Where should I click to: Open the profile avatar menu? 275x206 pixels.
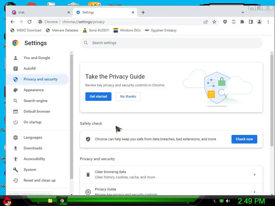click(x=259, y=22)
